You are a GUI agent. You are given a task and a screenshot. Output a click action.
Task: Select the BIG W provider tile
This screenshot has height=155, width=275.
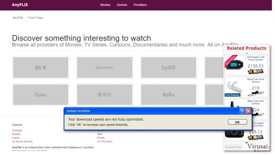pyautogui.click(x=41, y=68)
